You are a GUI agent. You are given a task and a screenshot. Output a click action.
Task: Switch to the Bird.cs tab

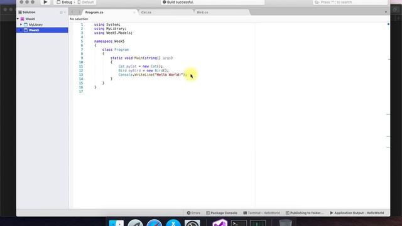(202, 13)
